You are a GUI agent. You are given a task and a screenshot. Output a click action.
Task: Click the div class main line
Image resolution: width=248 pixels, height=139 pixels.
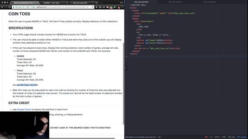[x=144, y=21]
